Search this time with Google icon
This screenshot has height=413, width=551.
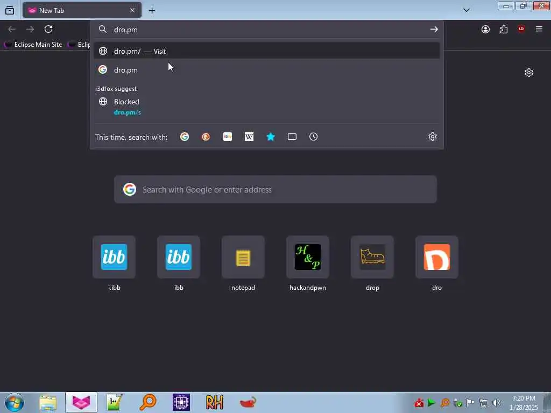185,137
